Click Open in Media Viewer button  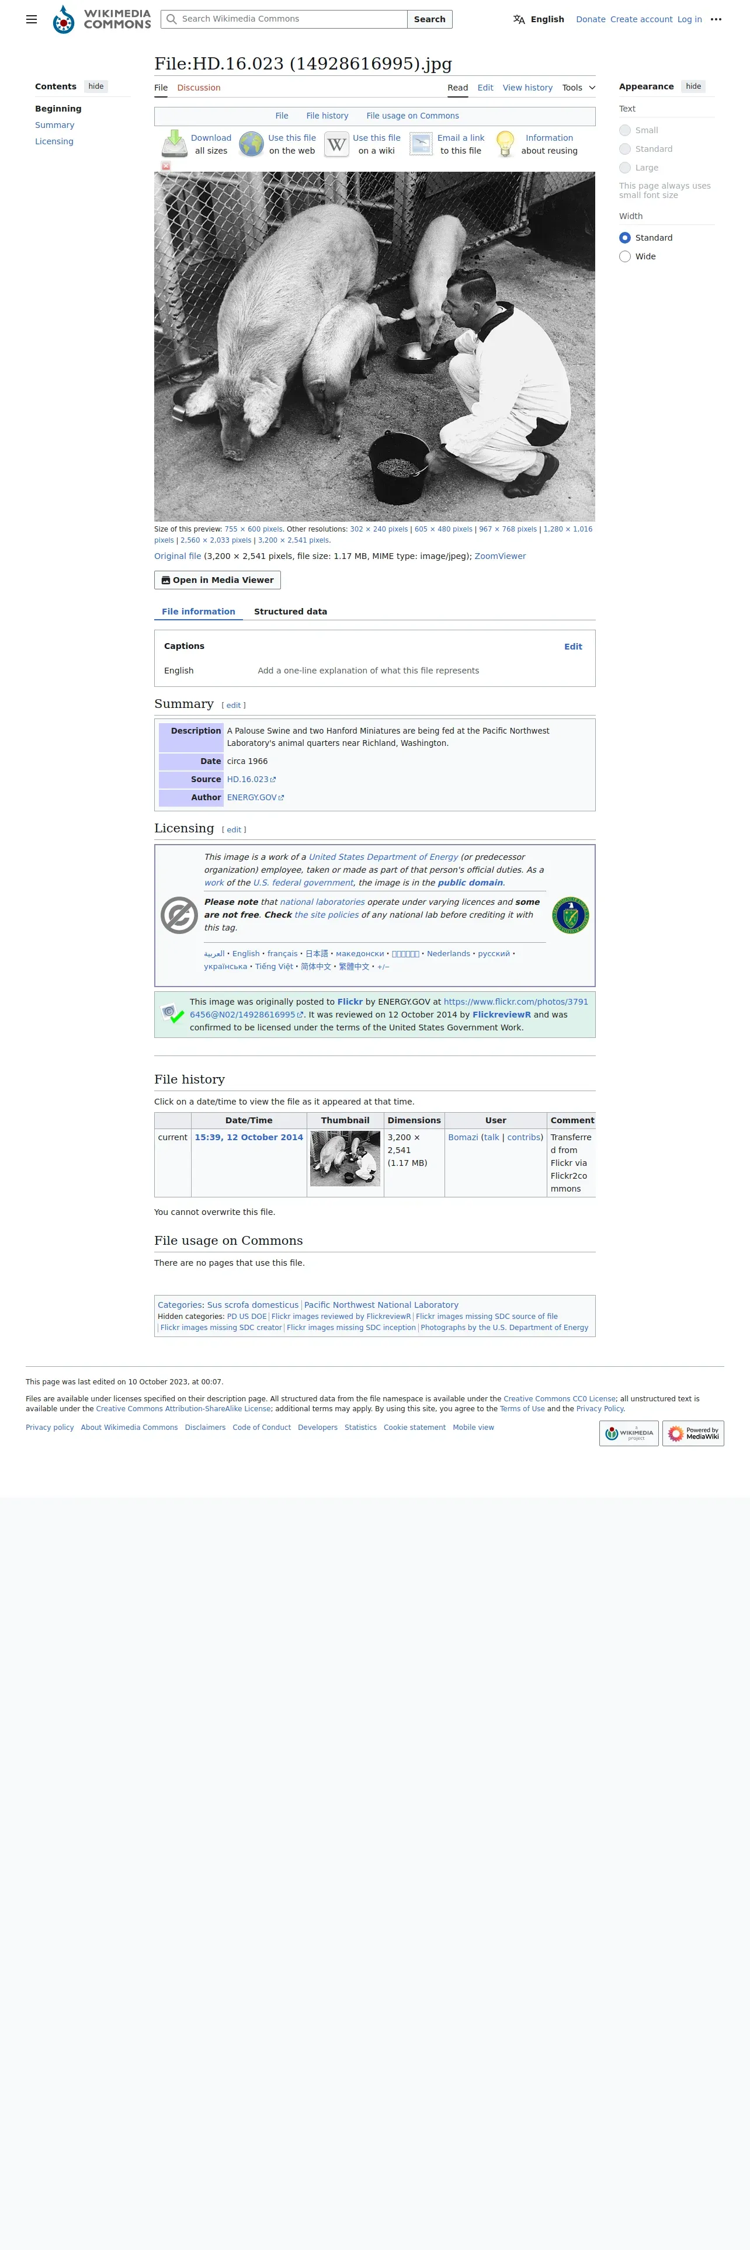click(x=217, y=580)
